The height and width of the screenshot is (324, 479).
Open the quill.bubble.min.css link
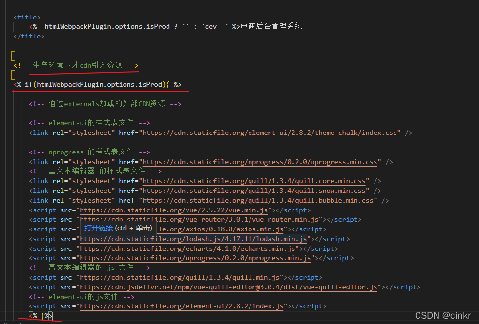258,201
